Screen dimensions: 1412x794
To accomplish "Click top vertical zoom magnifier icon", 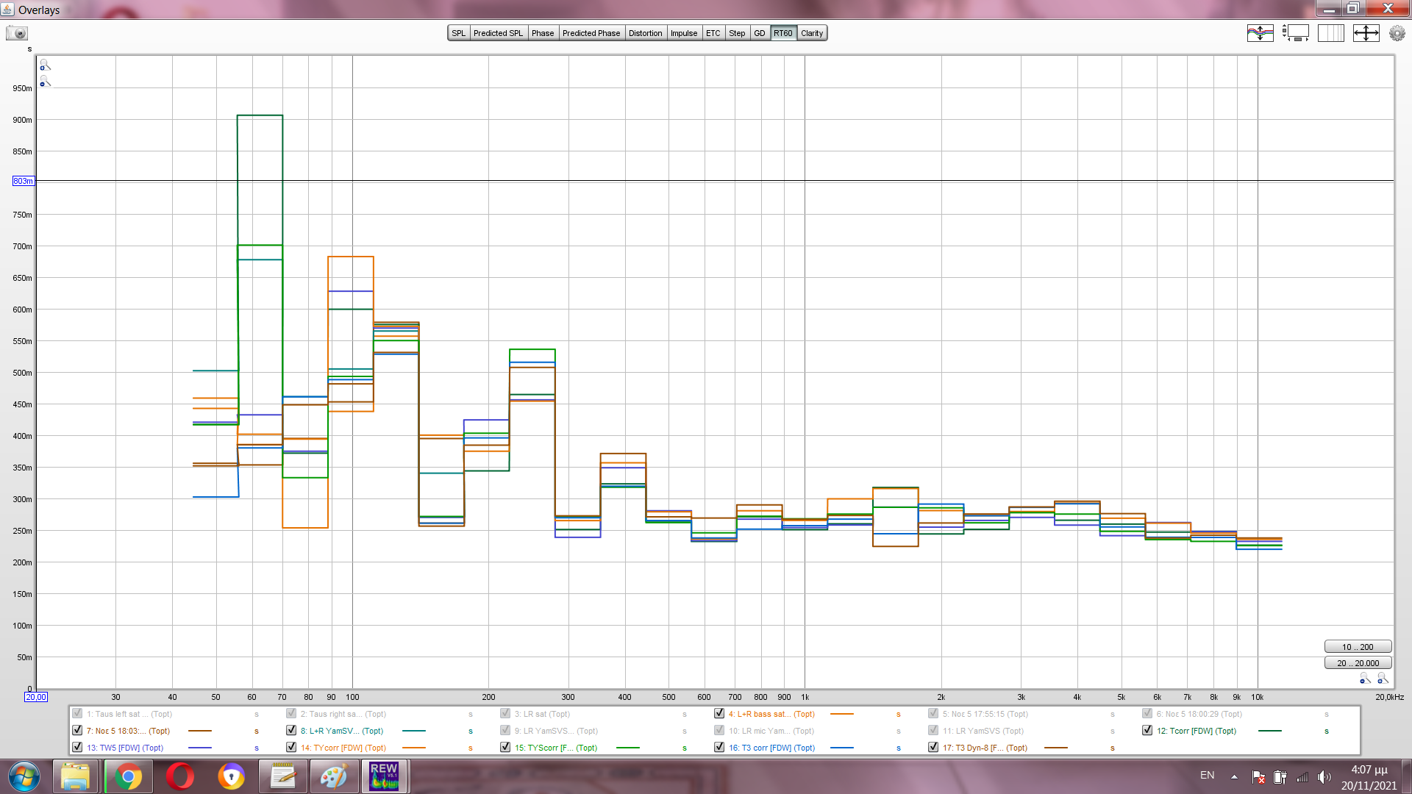I will [x=45, y=65].
